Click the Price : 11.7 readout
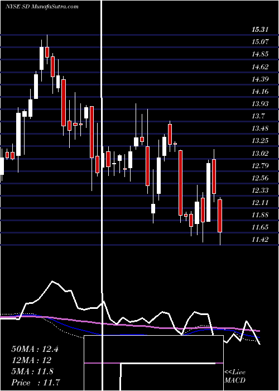Image resolution: width=279 pixels, height=391 pixels. click(x=35, y=383)
